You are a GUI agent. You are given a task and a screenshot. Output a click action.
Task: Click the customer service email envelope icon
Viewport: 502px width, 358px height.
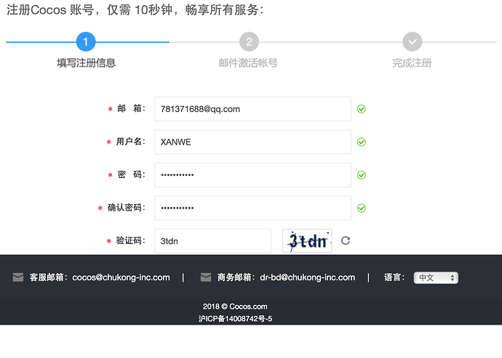(x=18, y=277)
